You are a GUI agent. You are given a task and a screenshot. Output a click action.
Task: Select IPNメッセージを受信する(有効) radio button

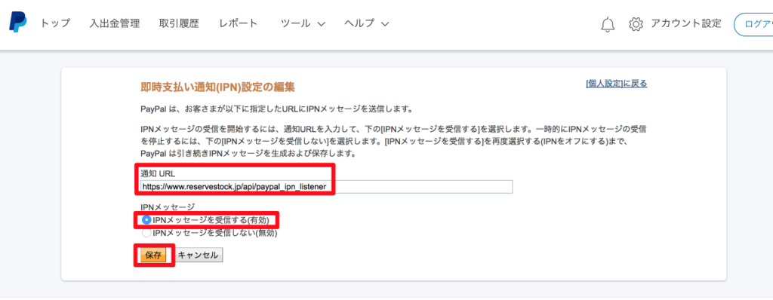coord(146,219)
